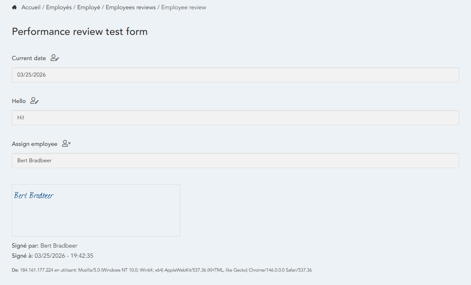This screenshot has width=471, height=285.
Task: Navigate to the Employé breadcrumb link
Action: (x=88, y=8)
